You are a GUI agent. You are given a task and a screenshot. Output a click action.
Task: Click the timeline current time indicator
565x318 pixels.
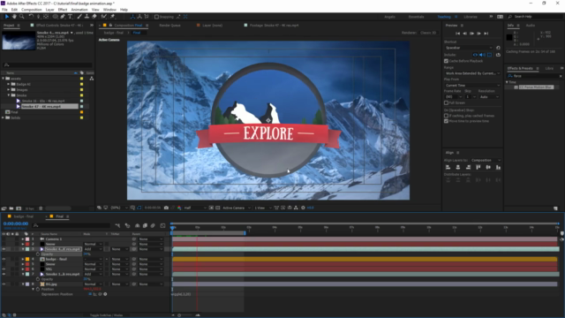(x=173, y=228)
